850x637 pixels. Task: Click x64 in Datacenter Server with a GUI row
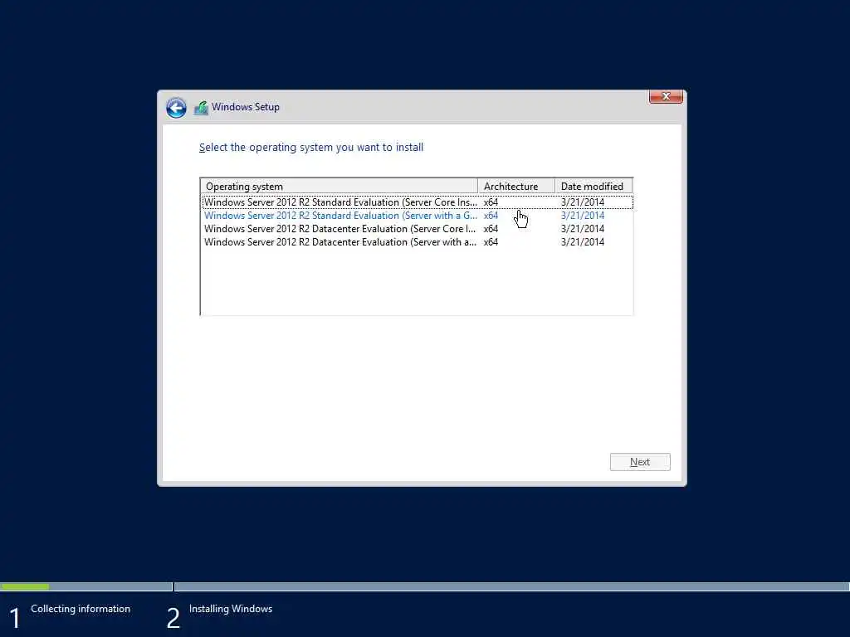coord(491,242)
